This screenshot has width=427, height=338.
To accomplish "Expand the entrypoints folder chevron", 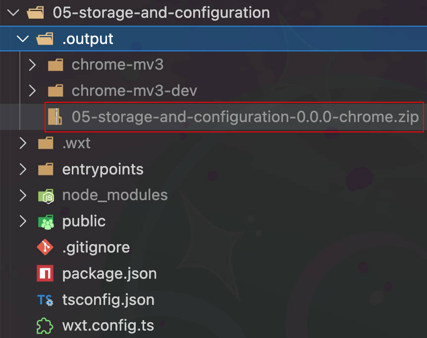I will (x=23, y=169).
